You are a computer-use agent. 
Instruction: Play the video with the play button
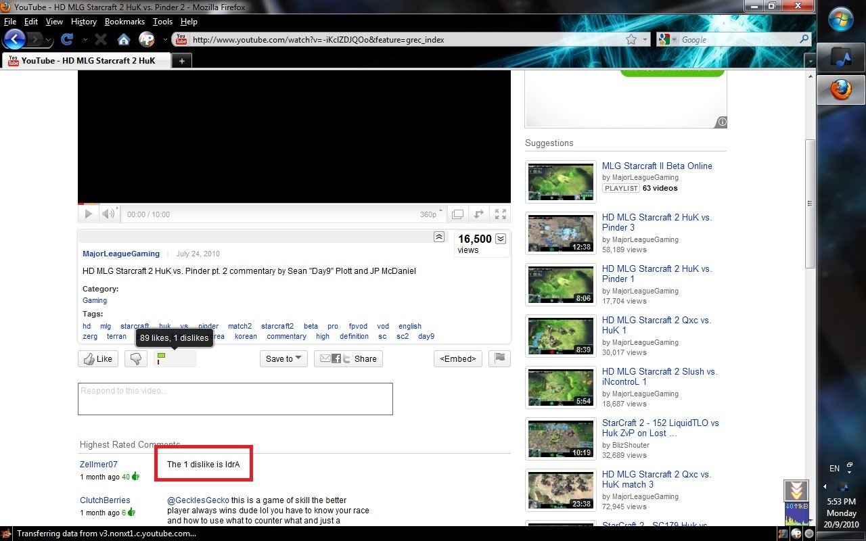click(88, 214)
